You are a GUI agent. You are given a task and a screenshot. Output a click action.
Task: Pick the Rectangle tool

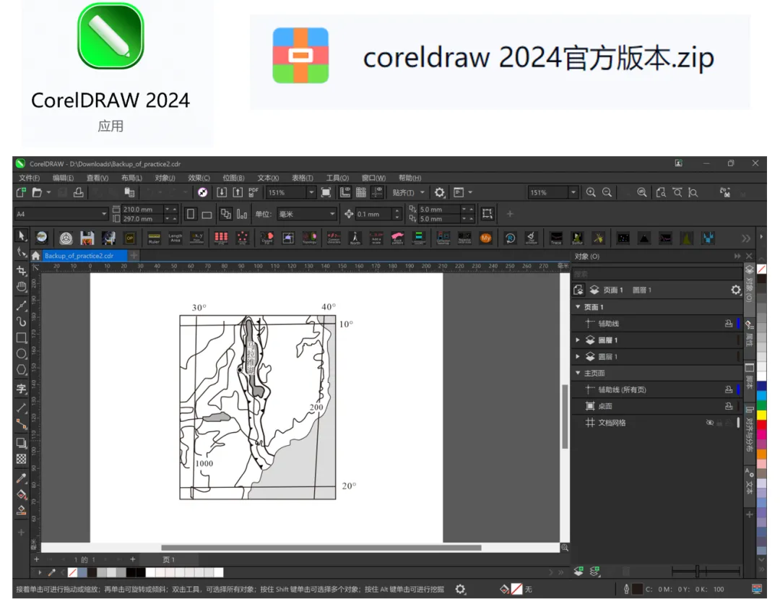pyautogui.click(x=22, y=338)
